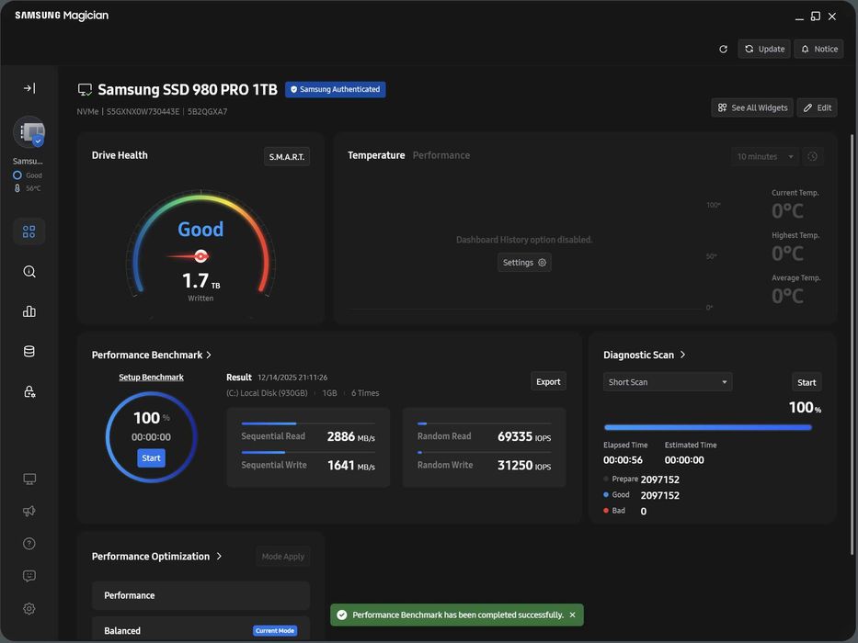Export the benchmark result
This screenshot has width=858, height=643.
(548, 382)
